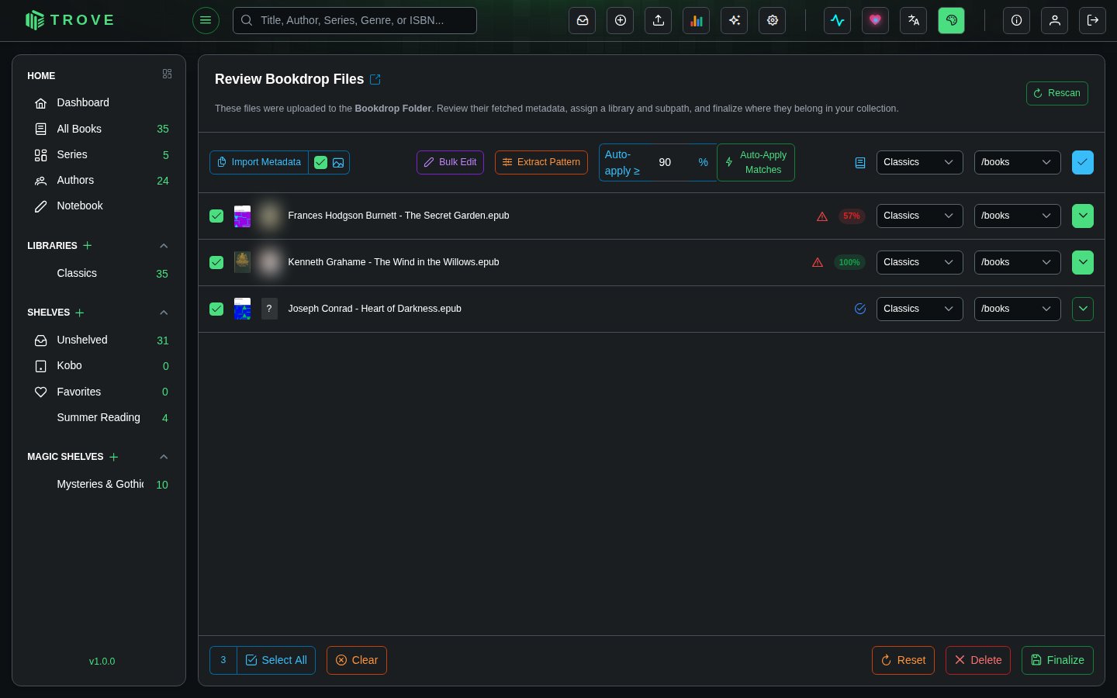Image resolution: width=1117 pixels, height=698 pixels.
Task: Click the auto-apply threshold value 90 field
Action: pyautogui.click(x=671, y=162)
